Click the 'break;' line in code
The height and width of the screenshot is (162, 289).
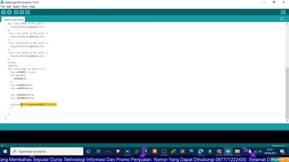12,63
